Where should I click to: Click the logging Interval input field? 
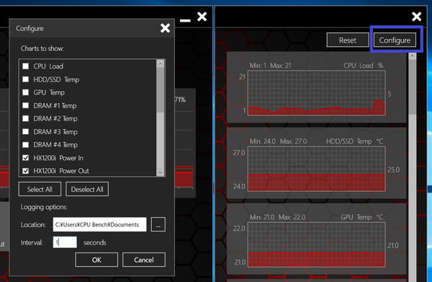coord(65,242)
